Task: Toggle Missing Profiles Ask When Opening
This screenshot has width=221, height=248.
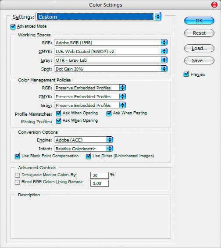Action: [x=58, y=120]
